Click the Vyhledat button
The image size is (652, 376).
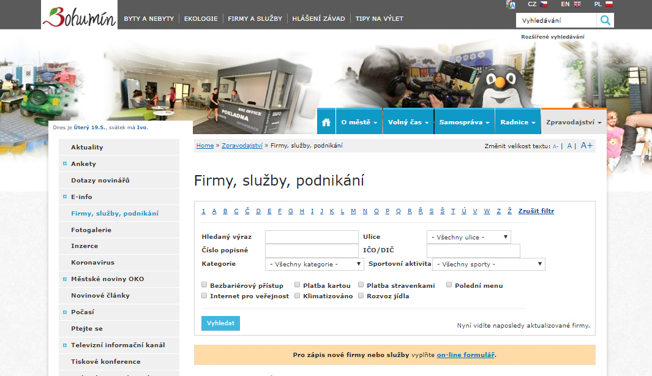click(x=221, y=323)
